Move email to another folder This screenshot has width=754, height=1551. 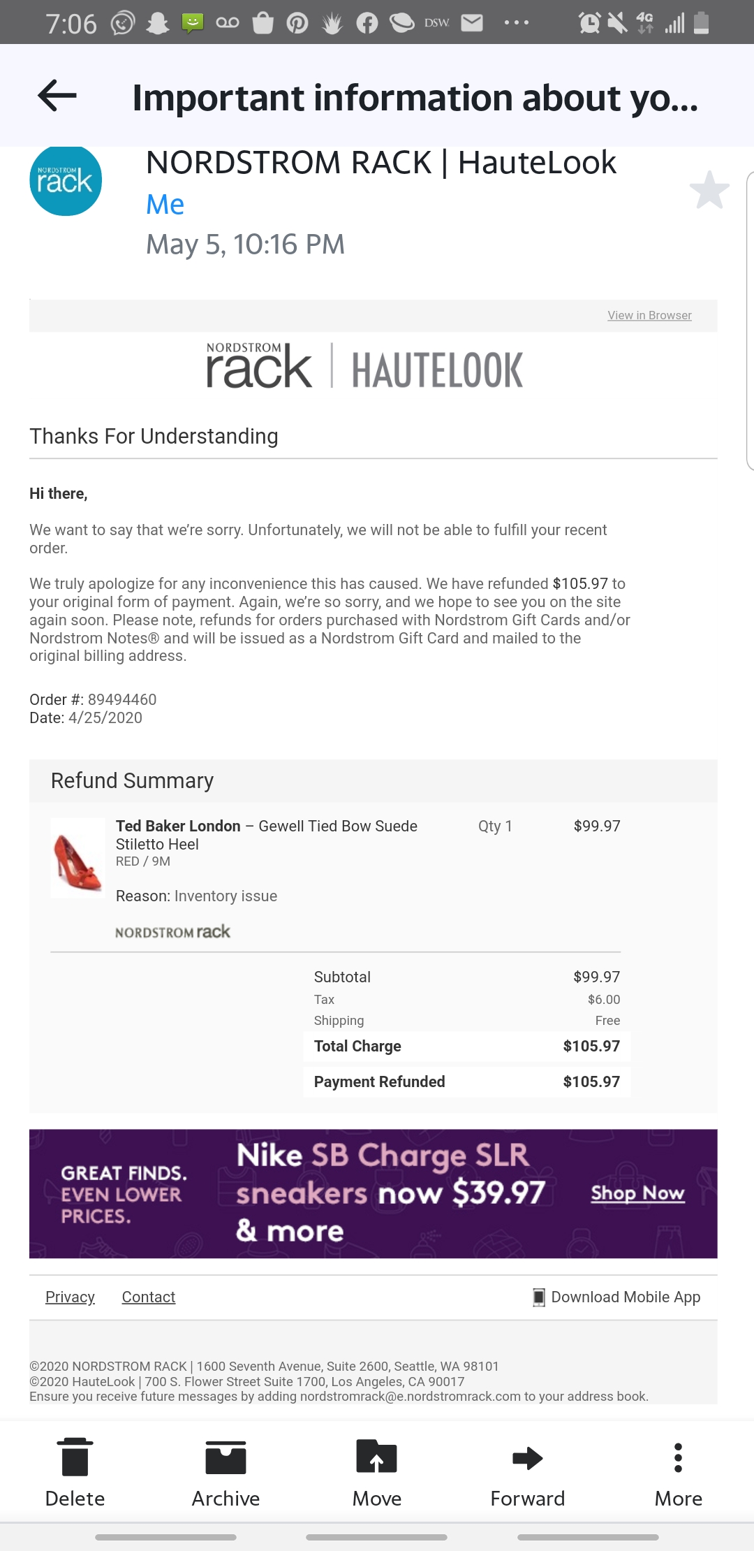coord(376,1473)
